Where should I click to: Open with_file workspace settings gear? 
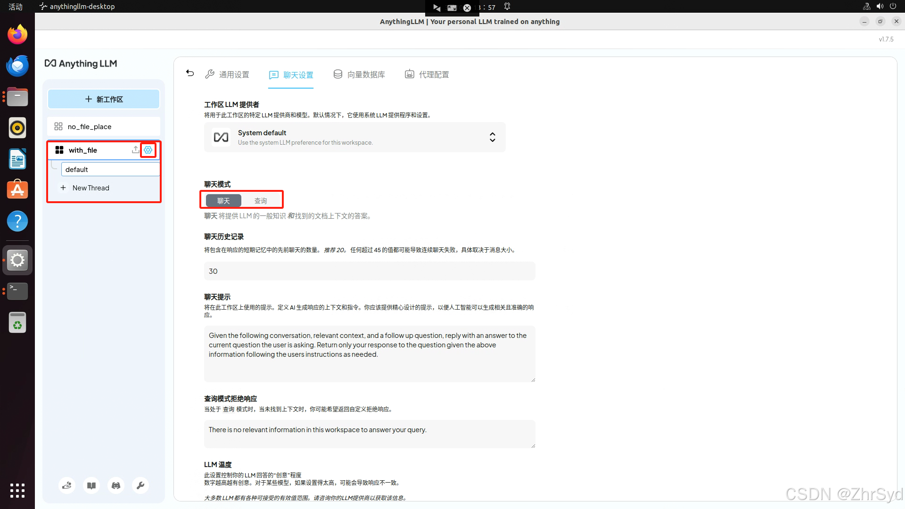[148, 150]
